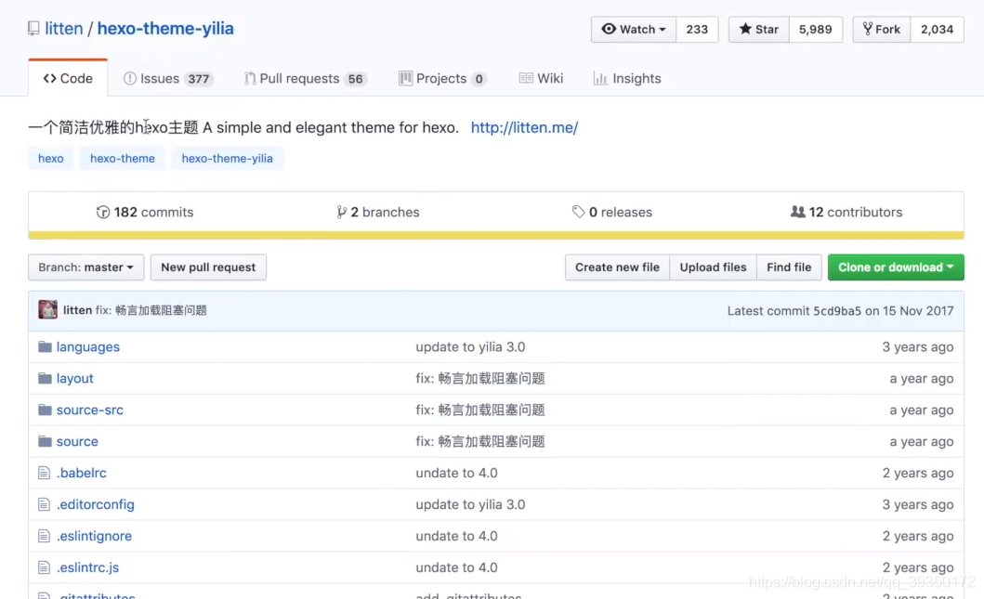
Task: Open the Issues tab
Action: point(167,78)
